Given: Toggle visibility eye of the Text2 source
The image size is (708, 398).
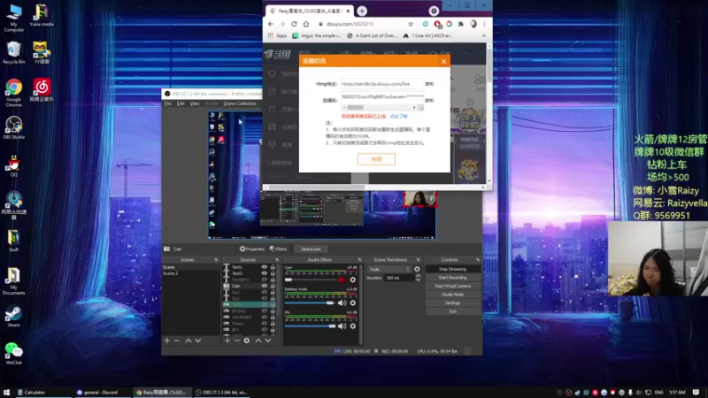Looking at the screenshot, I should click(264, 273).
